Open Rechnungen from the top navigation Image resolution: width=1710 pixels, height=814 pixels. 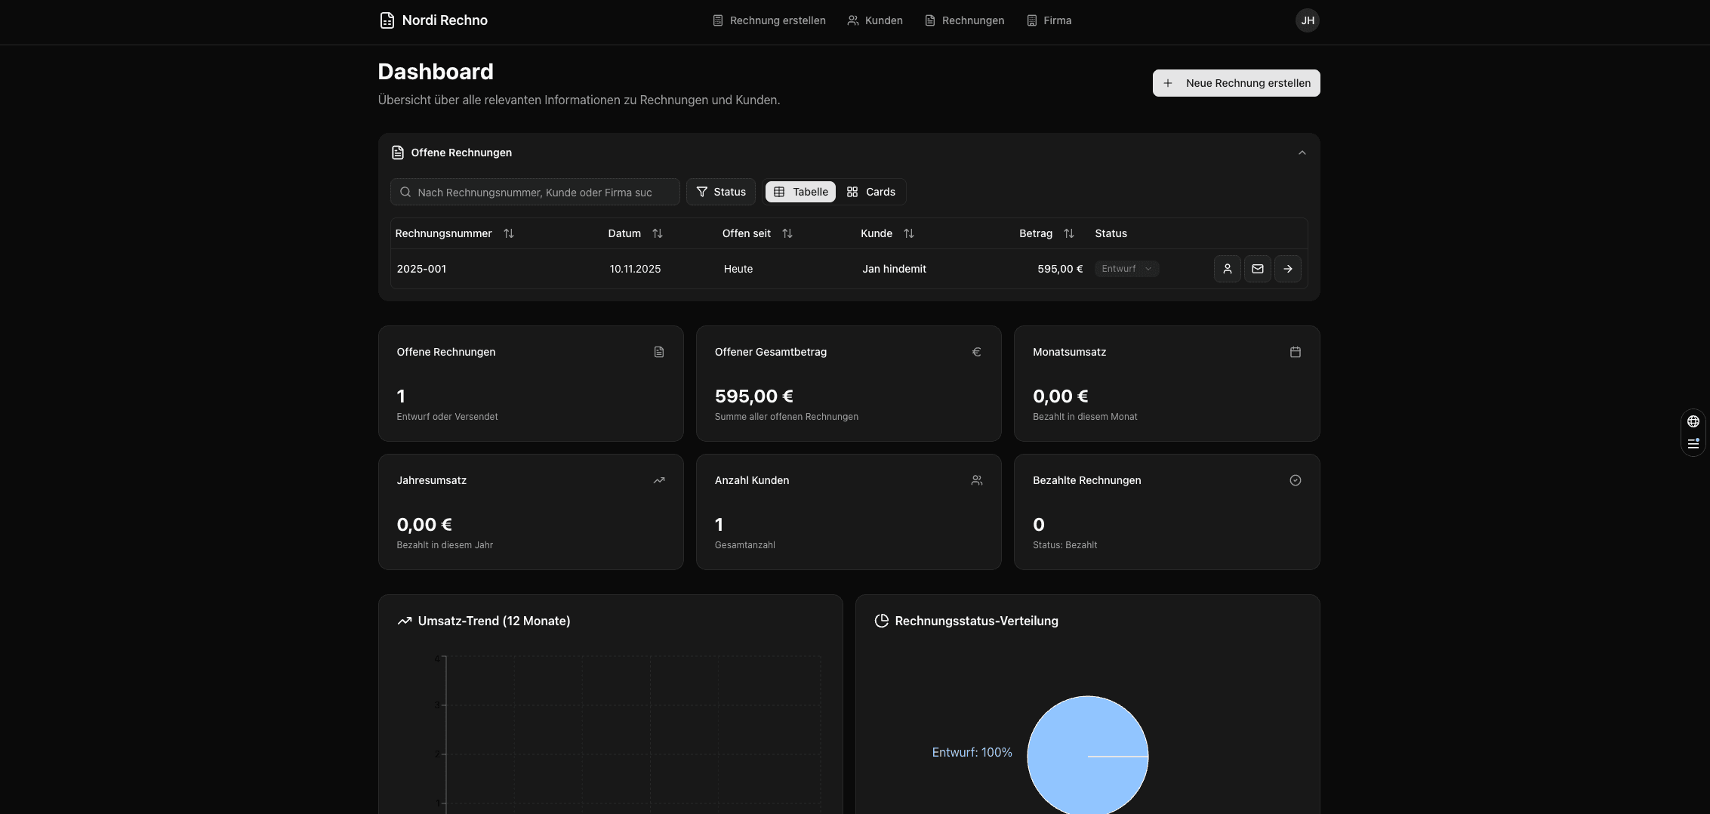point(964,20)
